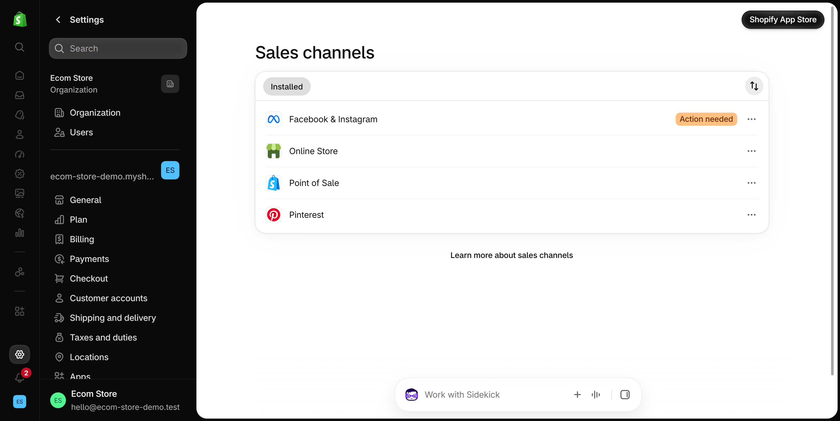Select the Installed filter tab
This screenshot has height=421, width=840.
pyautogui.click(x=287, y=86)
